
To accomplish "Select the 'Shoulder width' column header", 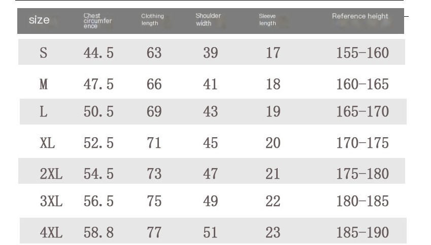I will point(208,19).
